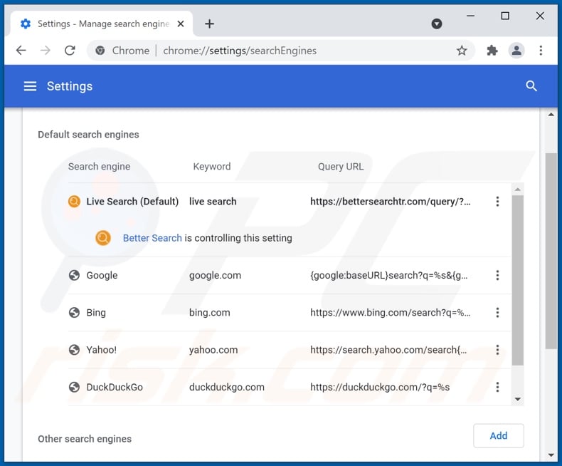The height and width of the screenshot is (466, 562).
Task: Open the Better Search link
Action: [x=152, y=238]
